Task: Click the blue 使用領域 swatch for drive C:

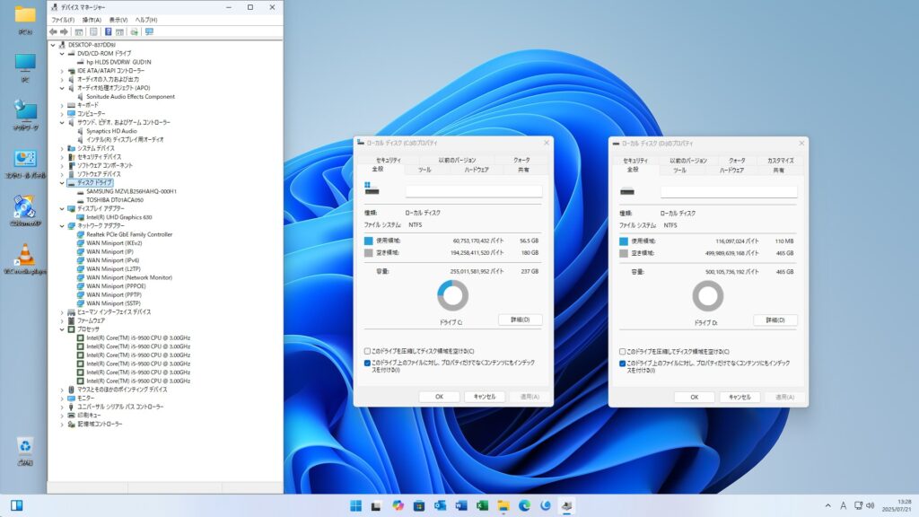Action: (369, 241)
